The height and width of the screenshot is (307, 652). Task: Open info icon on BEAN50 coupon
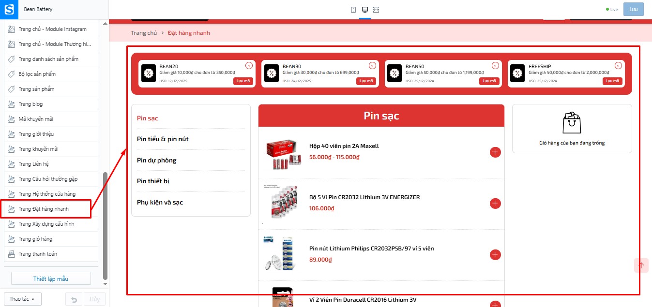point(495,66)
